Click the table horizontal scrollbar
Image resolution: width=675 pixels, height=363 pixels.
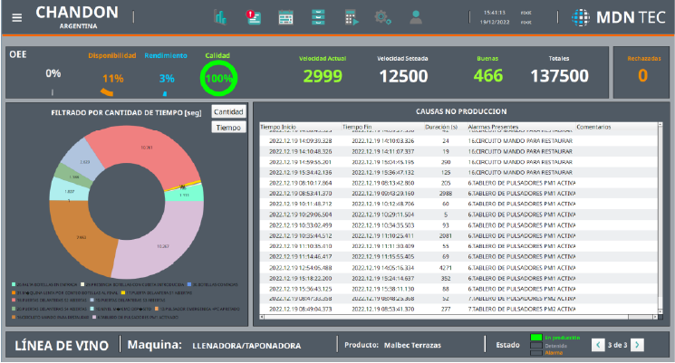pyautogui.click(x=458, y=317)
